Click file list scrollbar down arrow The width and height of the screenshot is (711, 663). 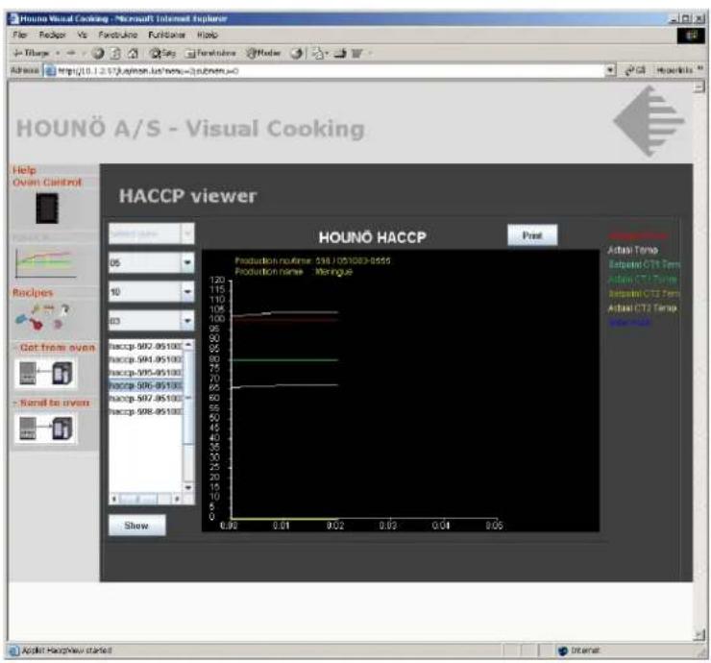tap(188, 487)
